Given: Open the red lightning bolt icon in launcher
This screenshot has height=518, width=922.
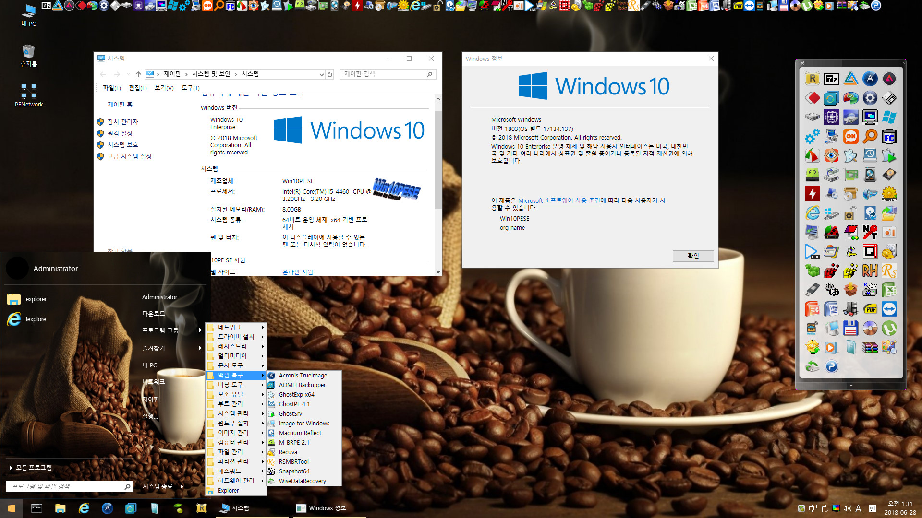Looking at the screenshot, I should click(x=812, y=194).
